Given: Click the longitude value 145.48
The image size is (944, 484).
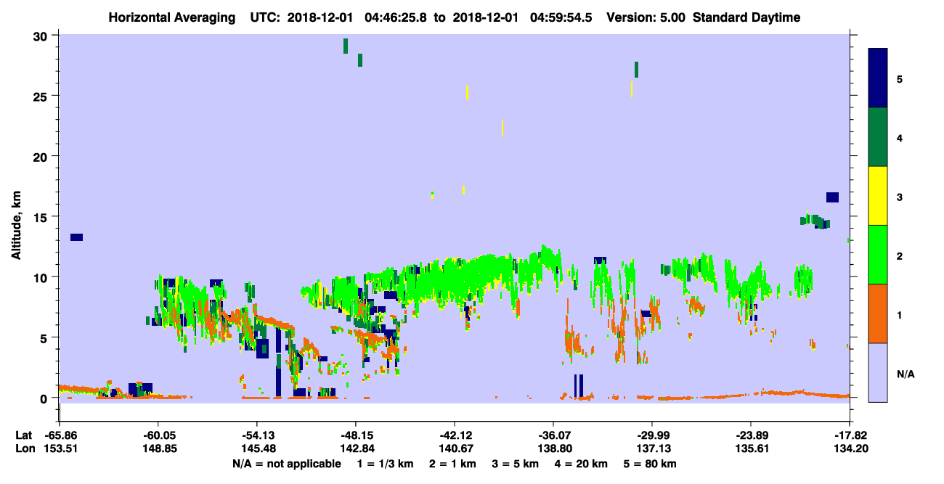Looking at the screenshot, I should [x=257, y=448].
